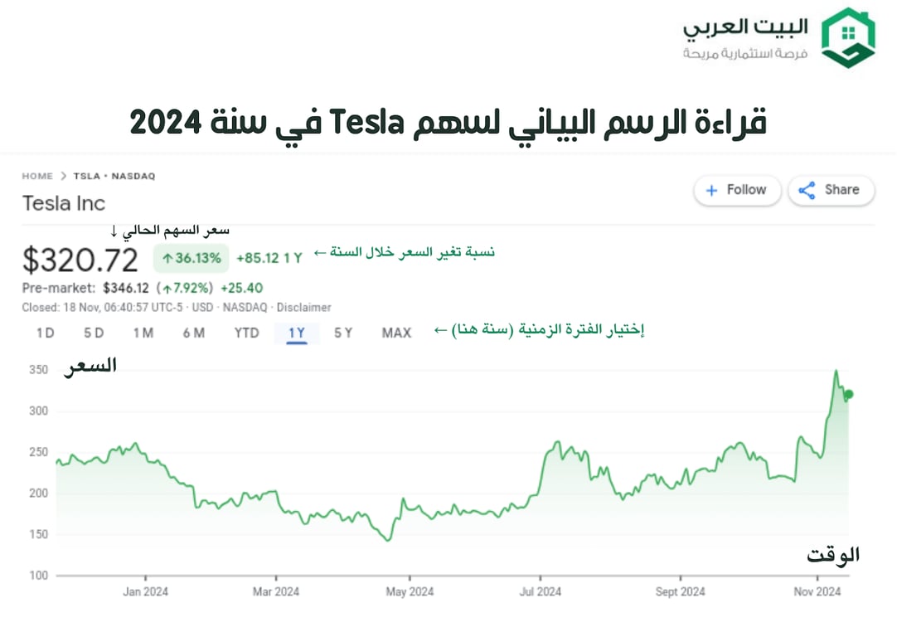Viewport: 897px width, 637px height.
Task: Switch to the 5D time range
Action: click(x=94, y=333)
